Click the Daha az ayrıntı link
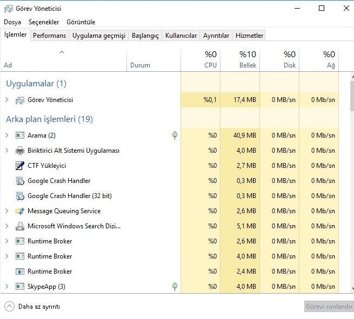Image resolution: width=354 pixels, height=319 pixels. [39, 307]
